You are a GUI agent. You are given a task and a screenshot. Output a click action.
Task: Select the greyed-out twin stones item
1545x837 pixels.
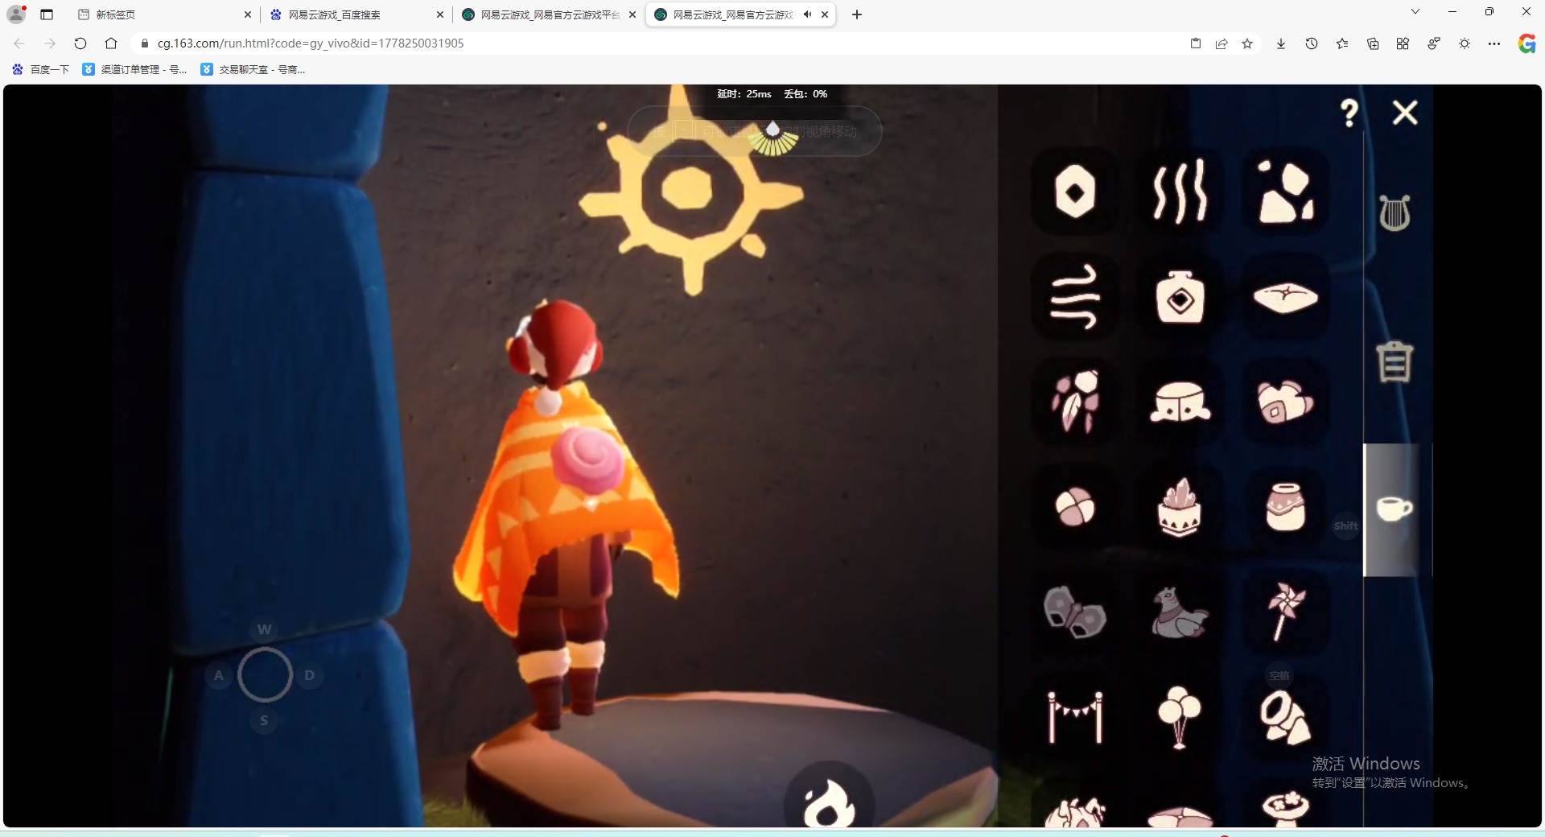point(1075,612)
